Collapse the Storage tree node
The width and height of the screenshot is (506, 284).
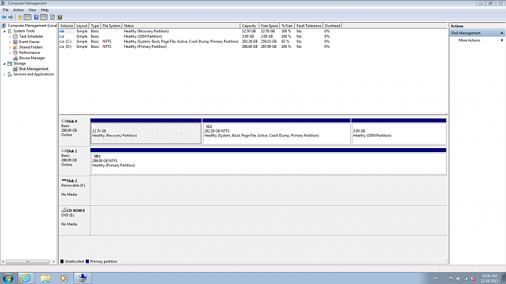point(5,64)
